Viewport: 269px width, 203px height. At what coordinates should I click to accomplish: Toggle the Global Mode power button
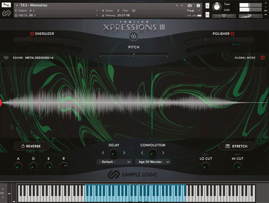(262, 57)
